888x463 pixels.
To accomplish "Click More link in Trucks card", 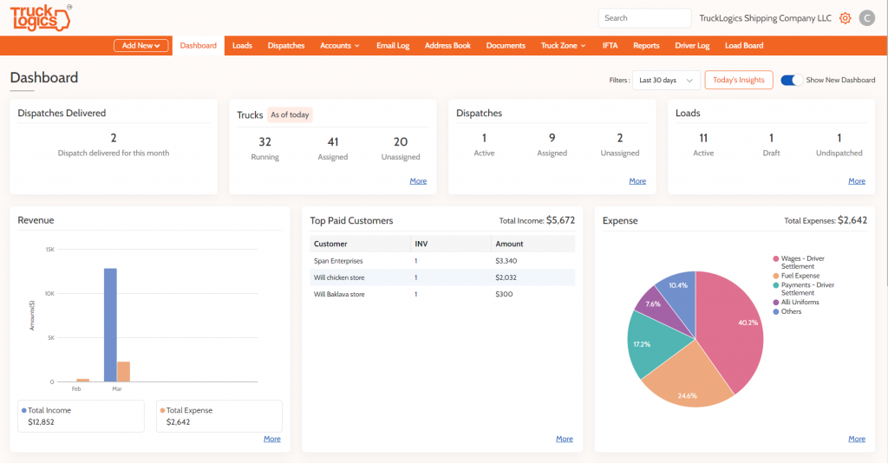I will tap(418, 181).
